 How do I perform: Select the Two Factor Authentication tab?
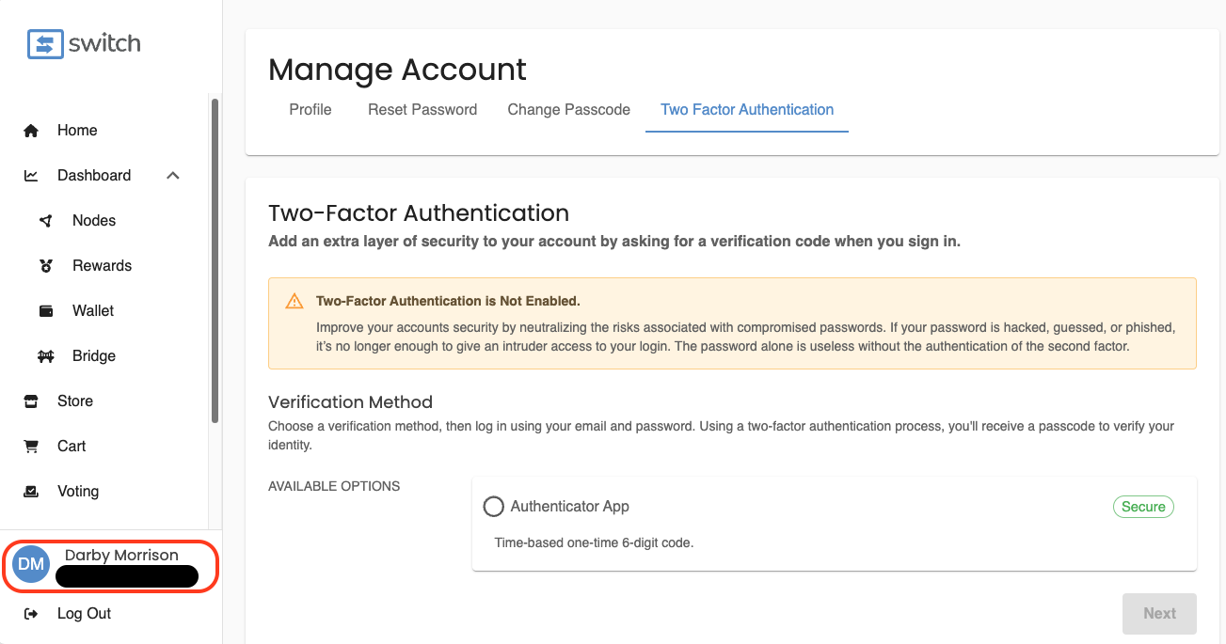pos(747,110)
